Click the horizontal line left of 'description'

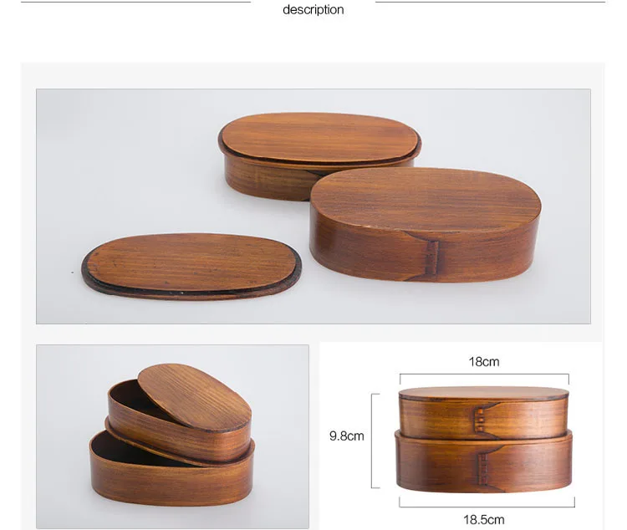[x=135, y=2]
